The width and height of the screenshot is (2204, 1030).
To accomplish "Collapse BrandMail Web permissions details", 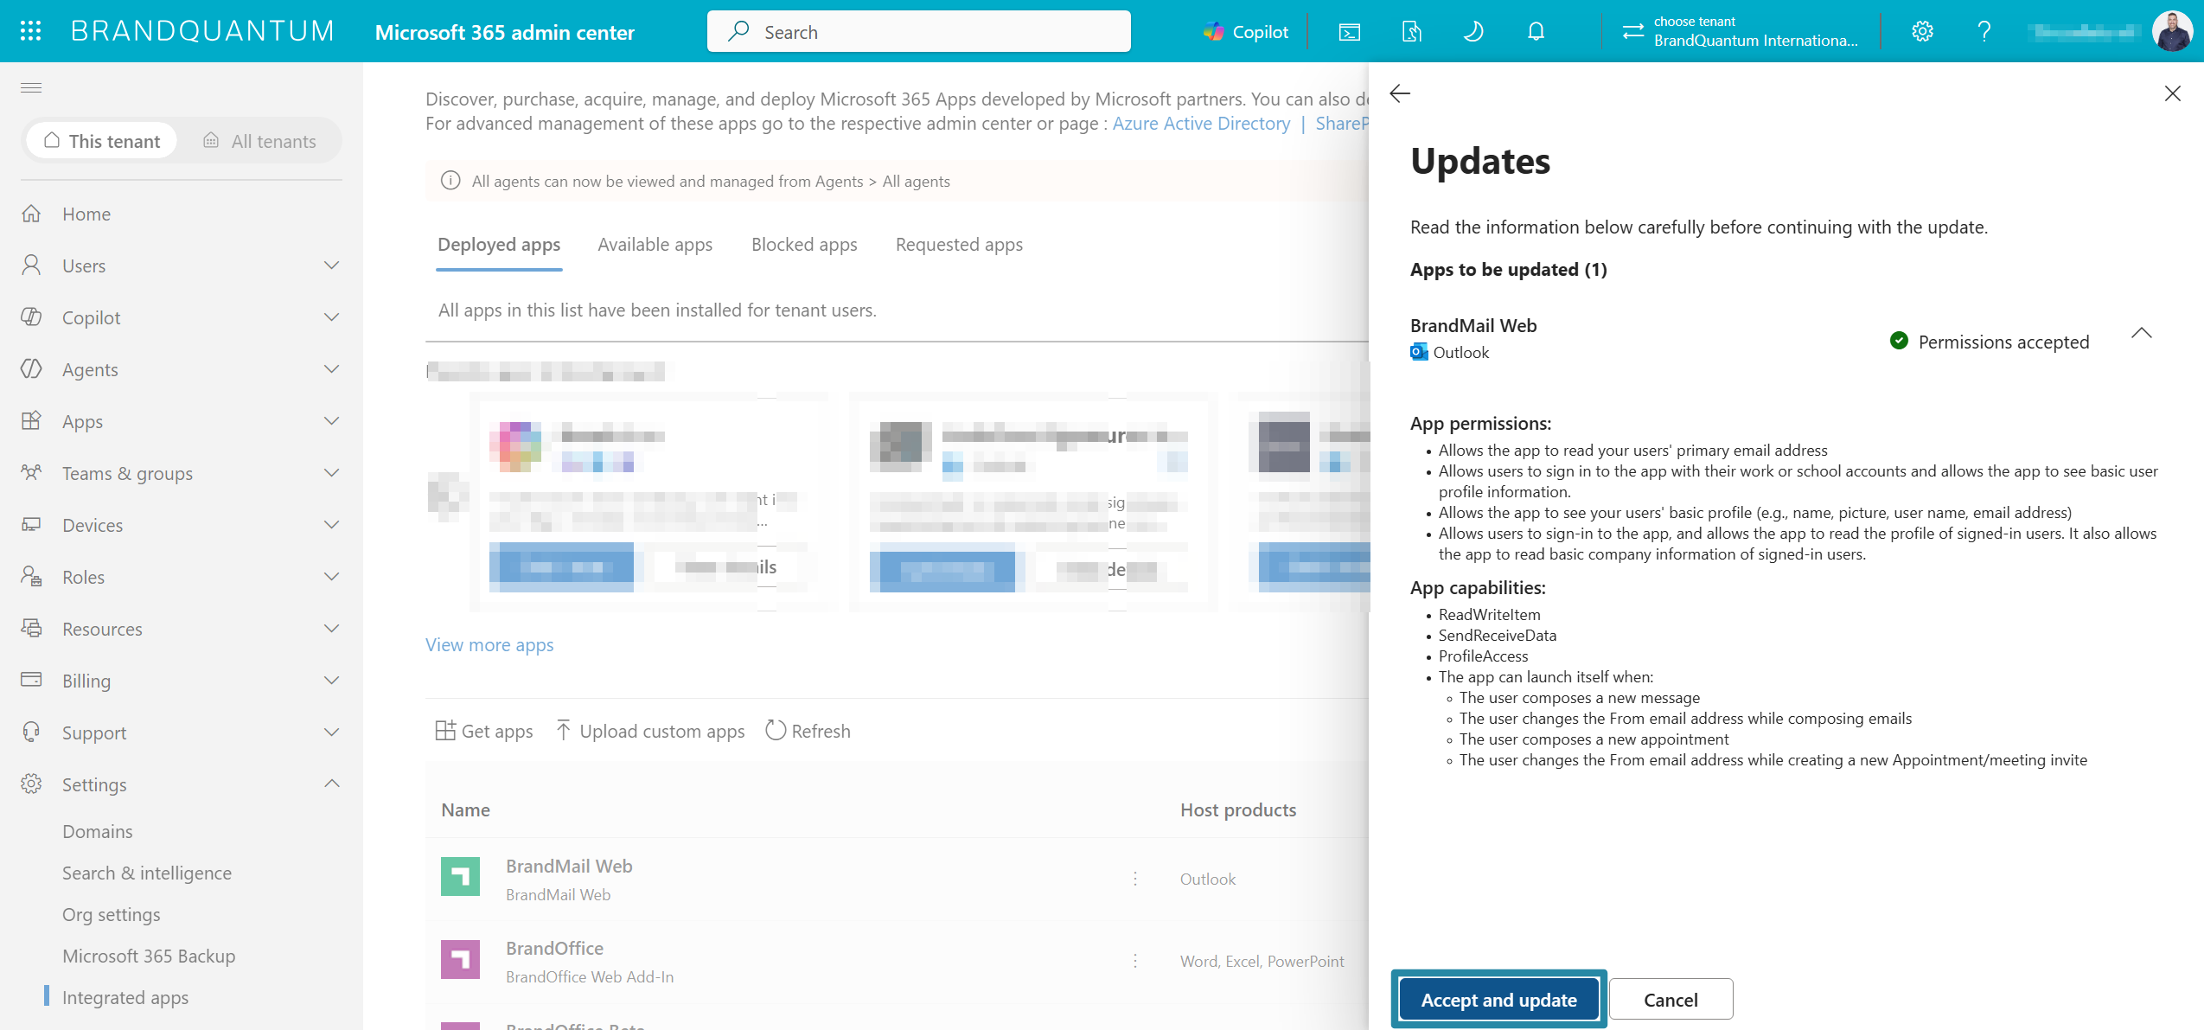I will tap(2142, 333).
